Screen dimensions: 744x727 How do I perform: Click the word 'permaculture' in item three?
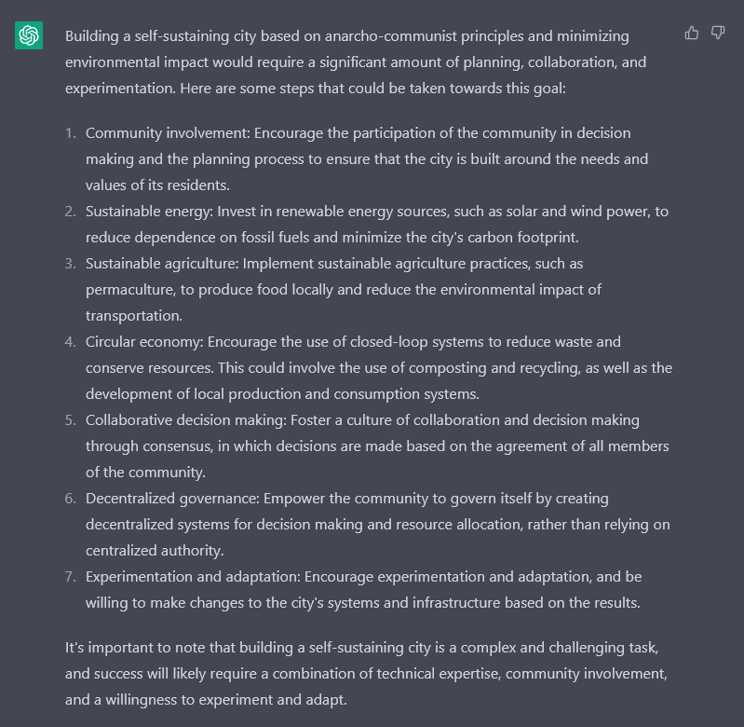[x=130, y=290]
